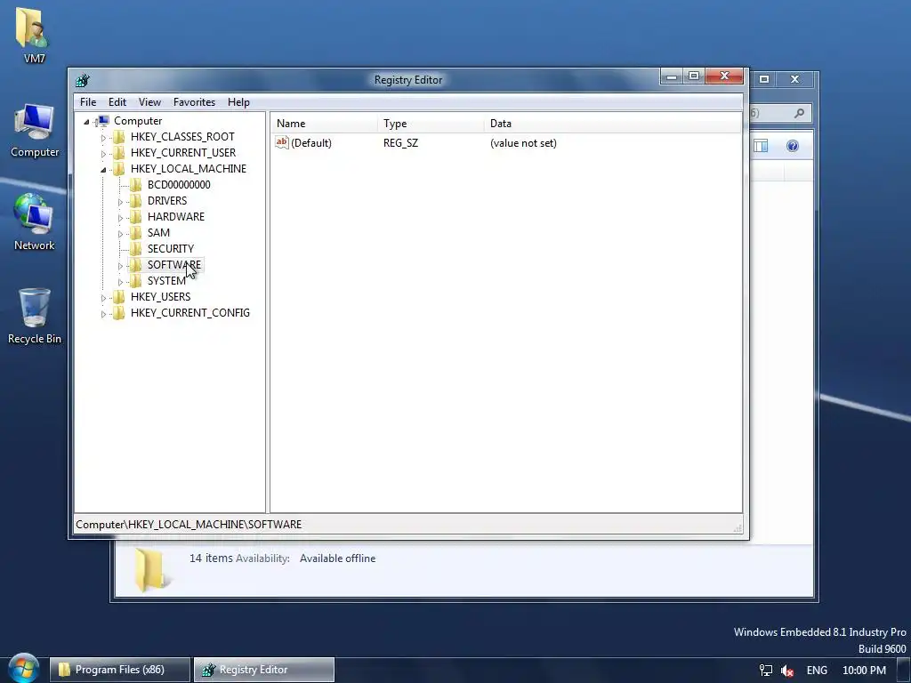This screenshot has width=911, height=683.
Task: Open the View menu
Action: pyautogui.click(x=149, y=102)
